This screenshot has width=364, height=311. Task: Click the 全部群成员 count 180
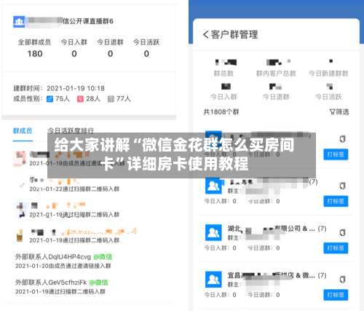pos(35,54)
